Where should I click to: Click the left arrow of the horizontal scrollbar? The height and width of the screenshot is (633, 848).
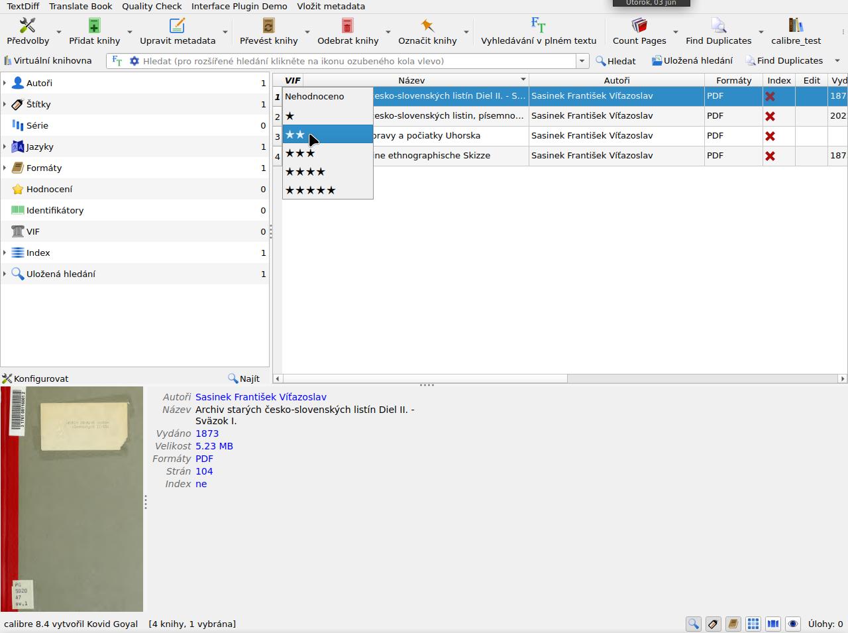[278, 378]
